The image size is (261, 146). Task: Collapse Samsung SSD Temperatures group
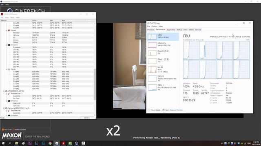[x=7, y=111]
